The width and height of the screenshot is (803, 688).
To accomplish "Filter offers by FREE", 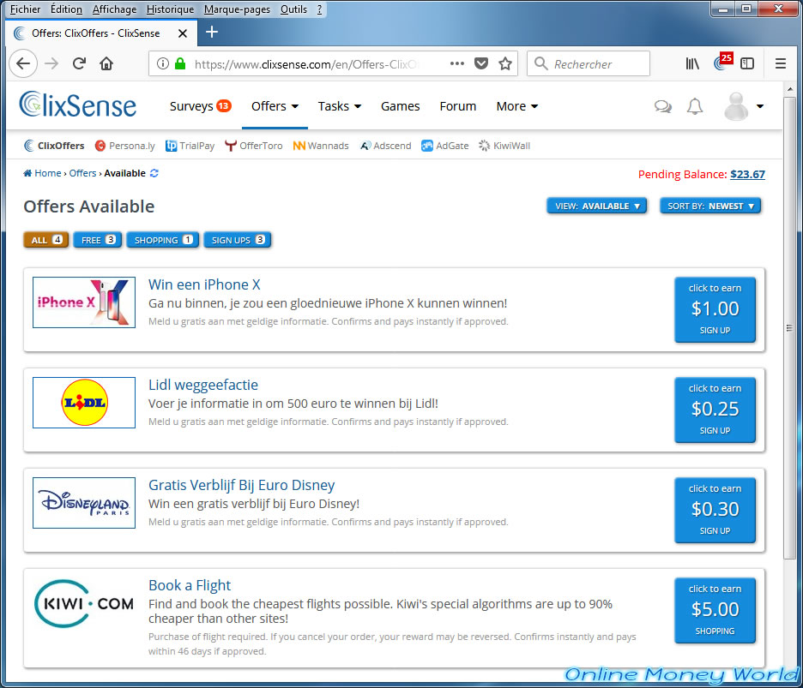I will (97, 240).
